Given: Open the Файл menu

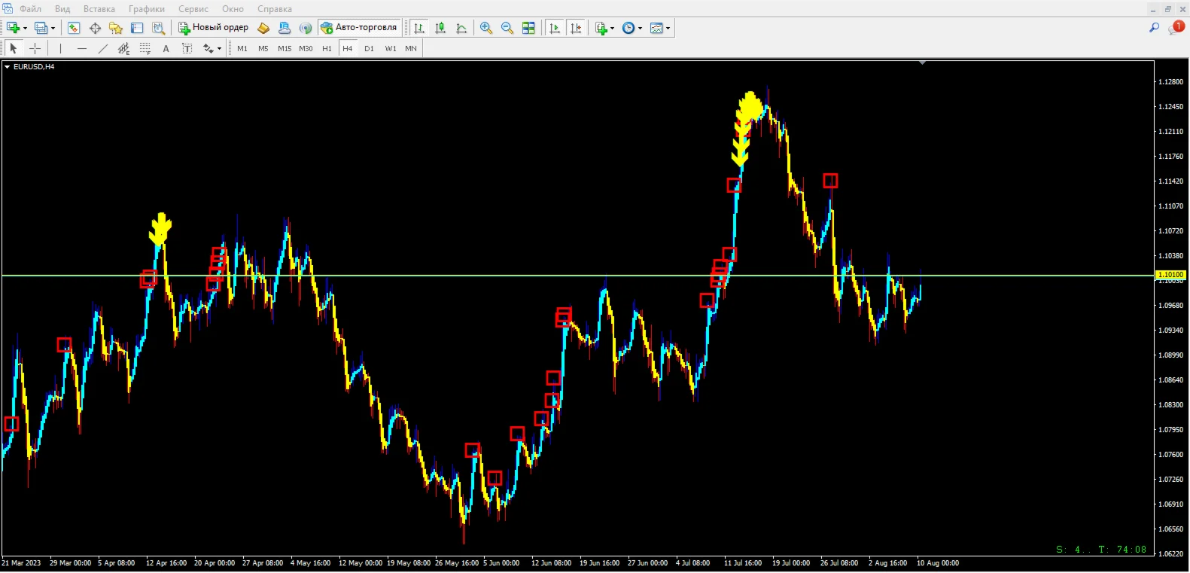Looking at the screenshot, I should [30, 9].
